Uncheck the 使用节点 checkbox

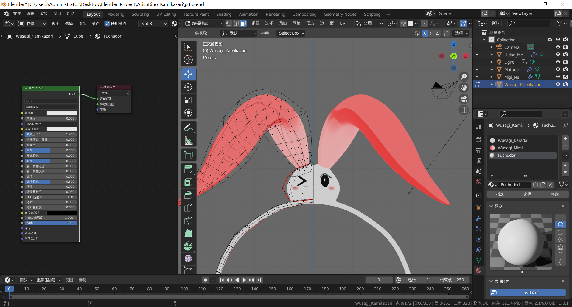(107, 24)
